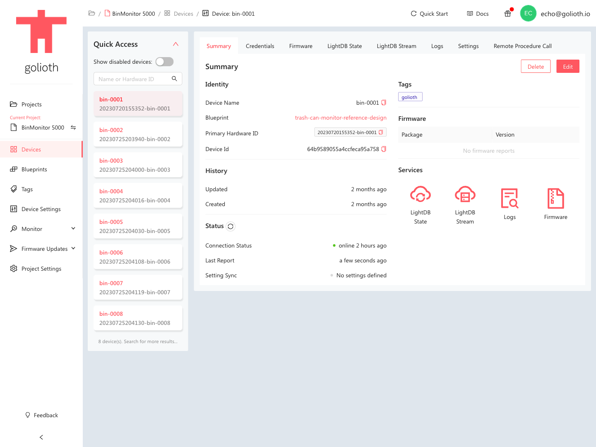This screenshot has height=447, width=596.
Task: Open the LightDB State tab
Action: pos(345,46)
